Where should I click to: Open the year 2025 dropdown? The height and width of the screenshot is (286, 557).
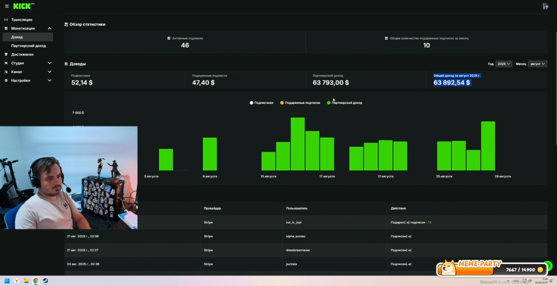[504, 64]
